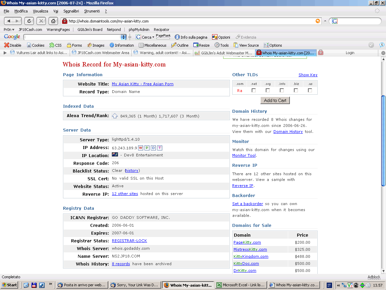
Task: Check the .net TLD checkbox
Action: coord(254,90)
